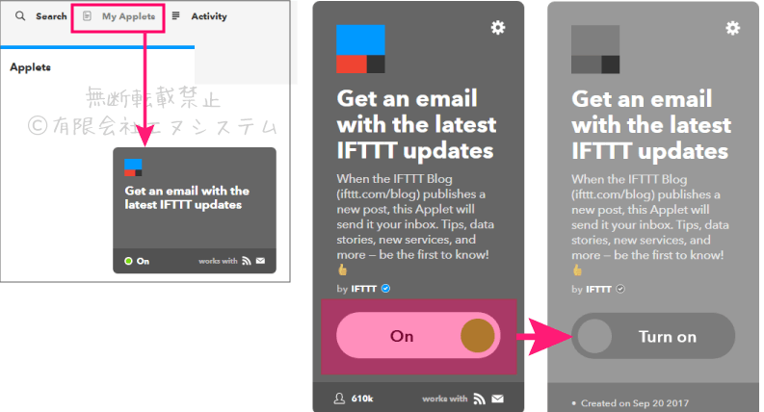Open the small IFTTT updates applet card
Viewport: 764px width, 412px height.
pyautogui.click(x=195, y=210)
